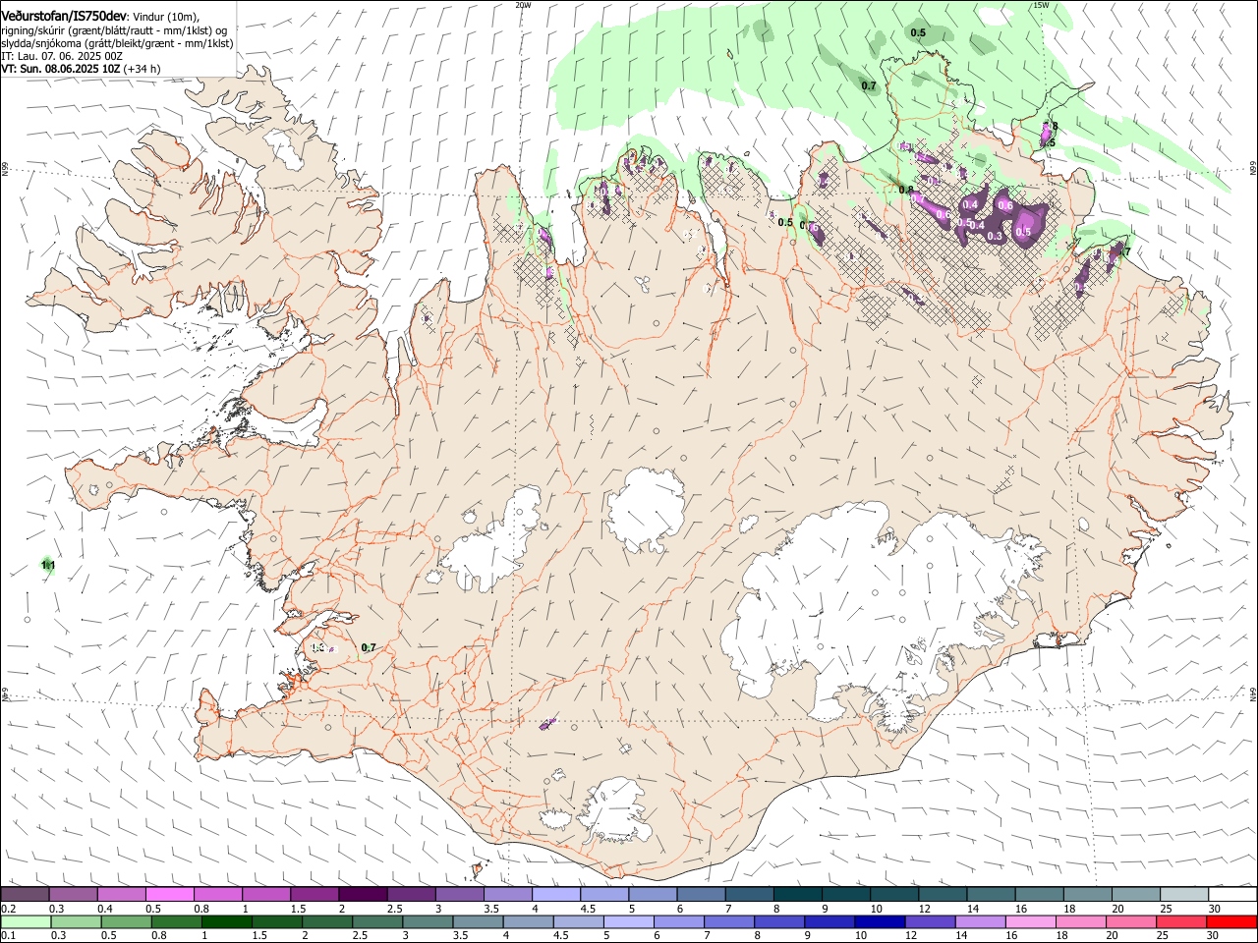Click the '1.1' precipitation value off west coast
The height and width of the screenshot is (943, 1258).
48,565
